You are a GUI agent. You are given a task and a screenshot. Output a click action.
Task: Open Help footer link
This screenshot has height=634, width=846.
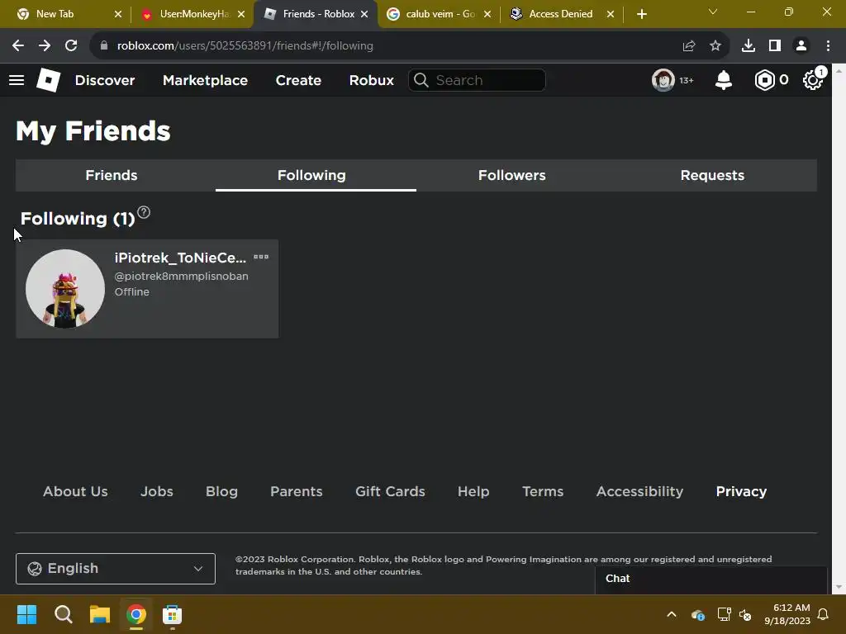[x=473, y=491]
